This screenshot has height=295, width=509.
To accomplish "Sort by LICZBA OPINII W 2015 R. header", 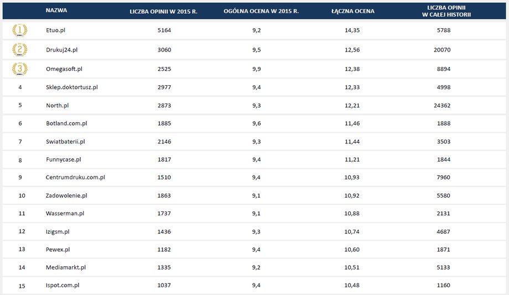I will [164, 12].
